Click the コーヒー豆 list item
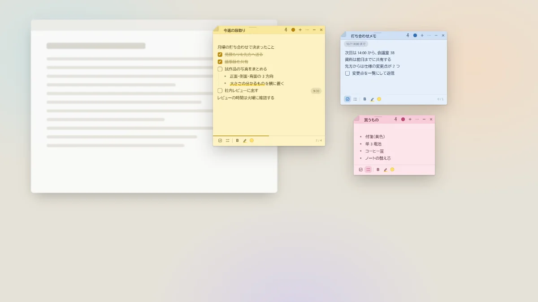Viewport: 538px width, 302px height. click(x=374, y=151)
